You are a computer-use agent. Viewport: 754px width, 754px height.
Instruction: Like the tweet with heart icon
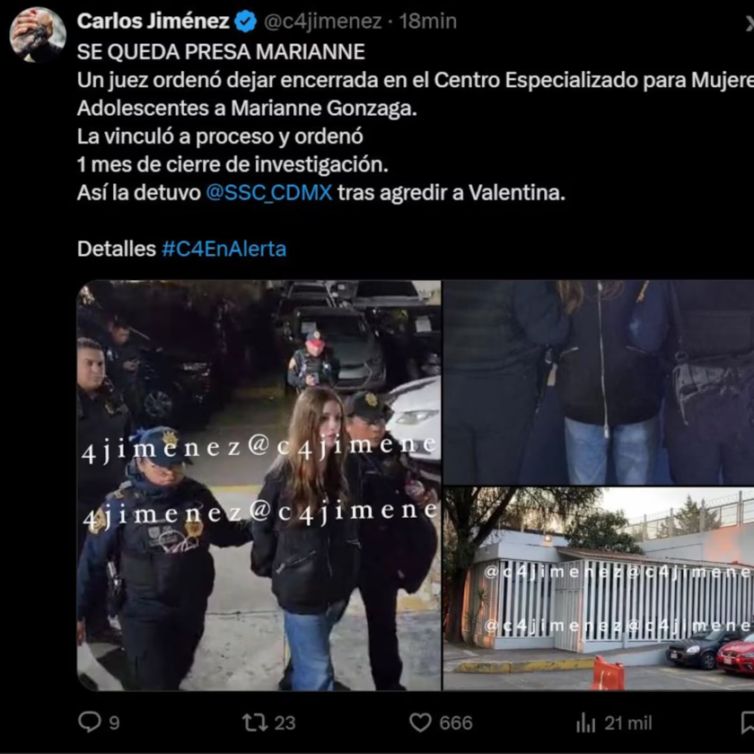[x=420, y=723]
